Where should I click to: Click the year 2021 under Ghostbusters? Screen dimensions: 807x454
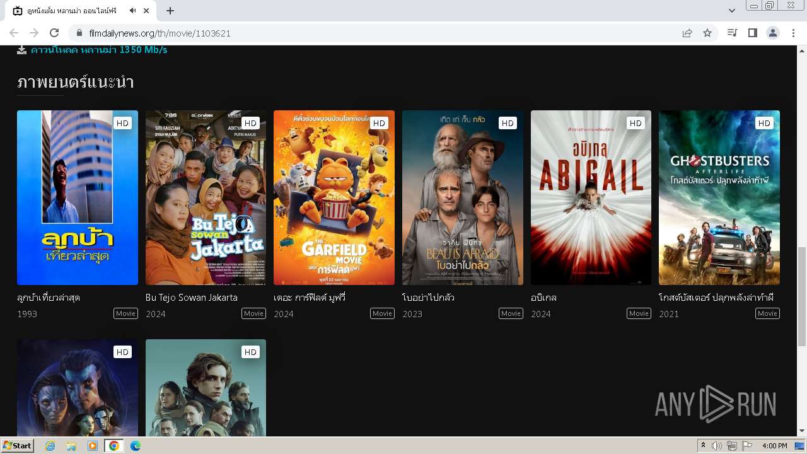tap(669, 314)
